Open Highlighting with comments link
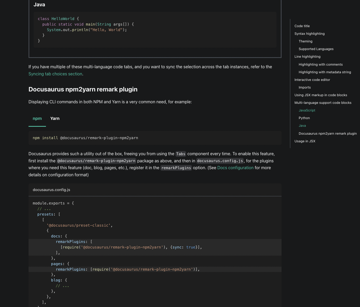Image resolution: width=360 pixels, height=307 pixels. point(321,65)
